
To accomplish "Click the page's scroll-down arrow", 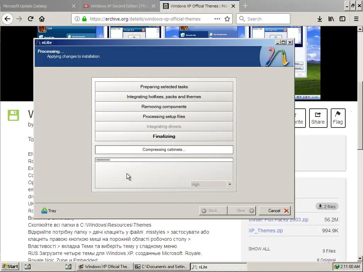I will pyautogui.click(x=360, y=259).
